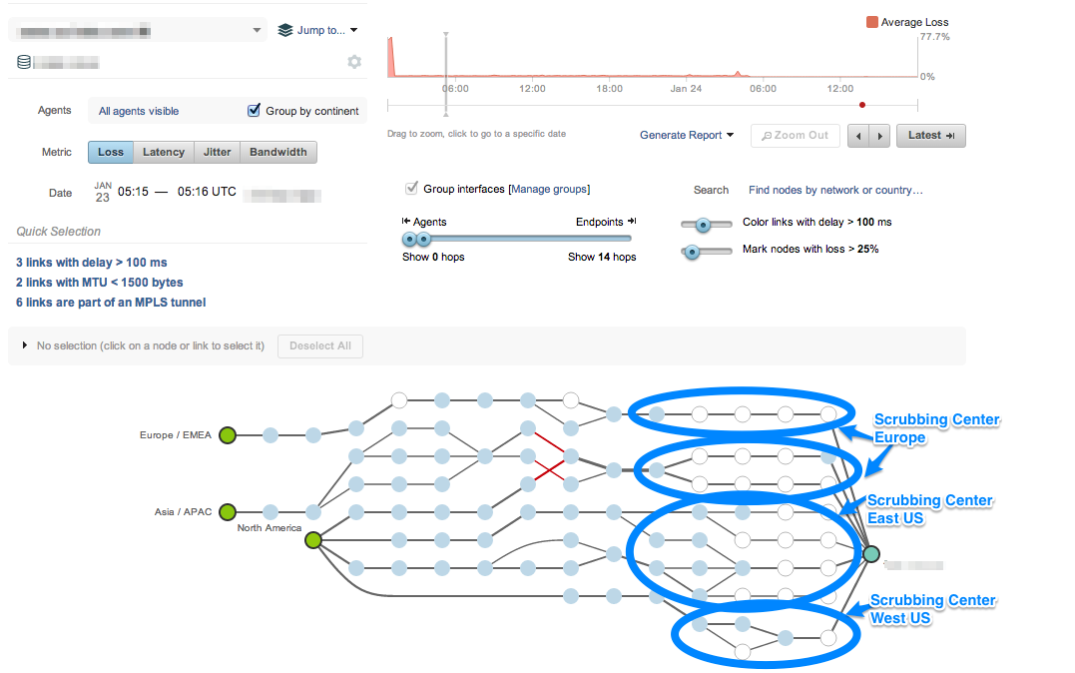This screenshot has height=673, width=1075.
Task: Switch metric to Jitter
Action: [x=217, y=152]
